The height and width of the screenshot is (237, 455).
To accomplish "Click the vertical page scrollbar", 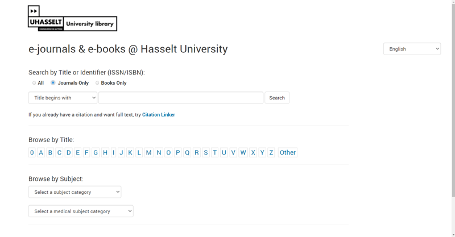I will tap(453, 114).
